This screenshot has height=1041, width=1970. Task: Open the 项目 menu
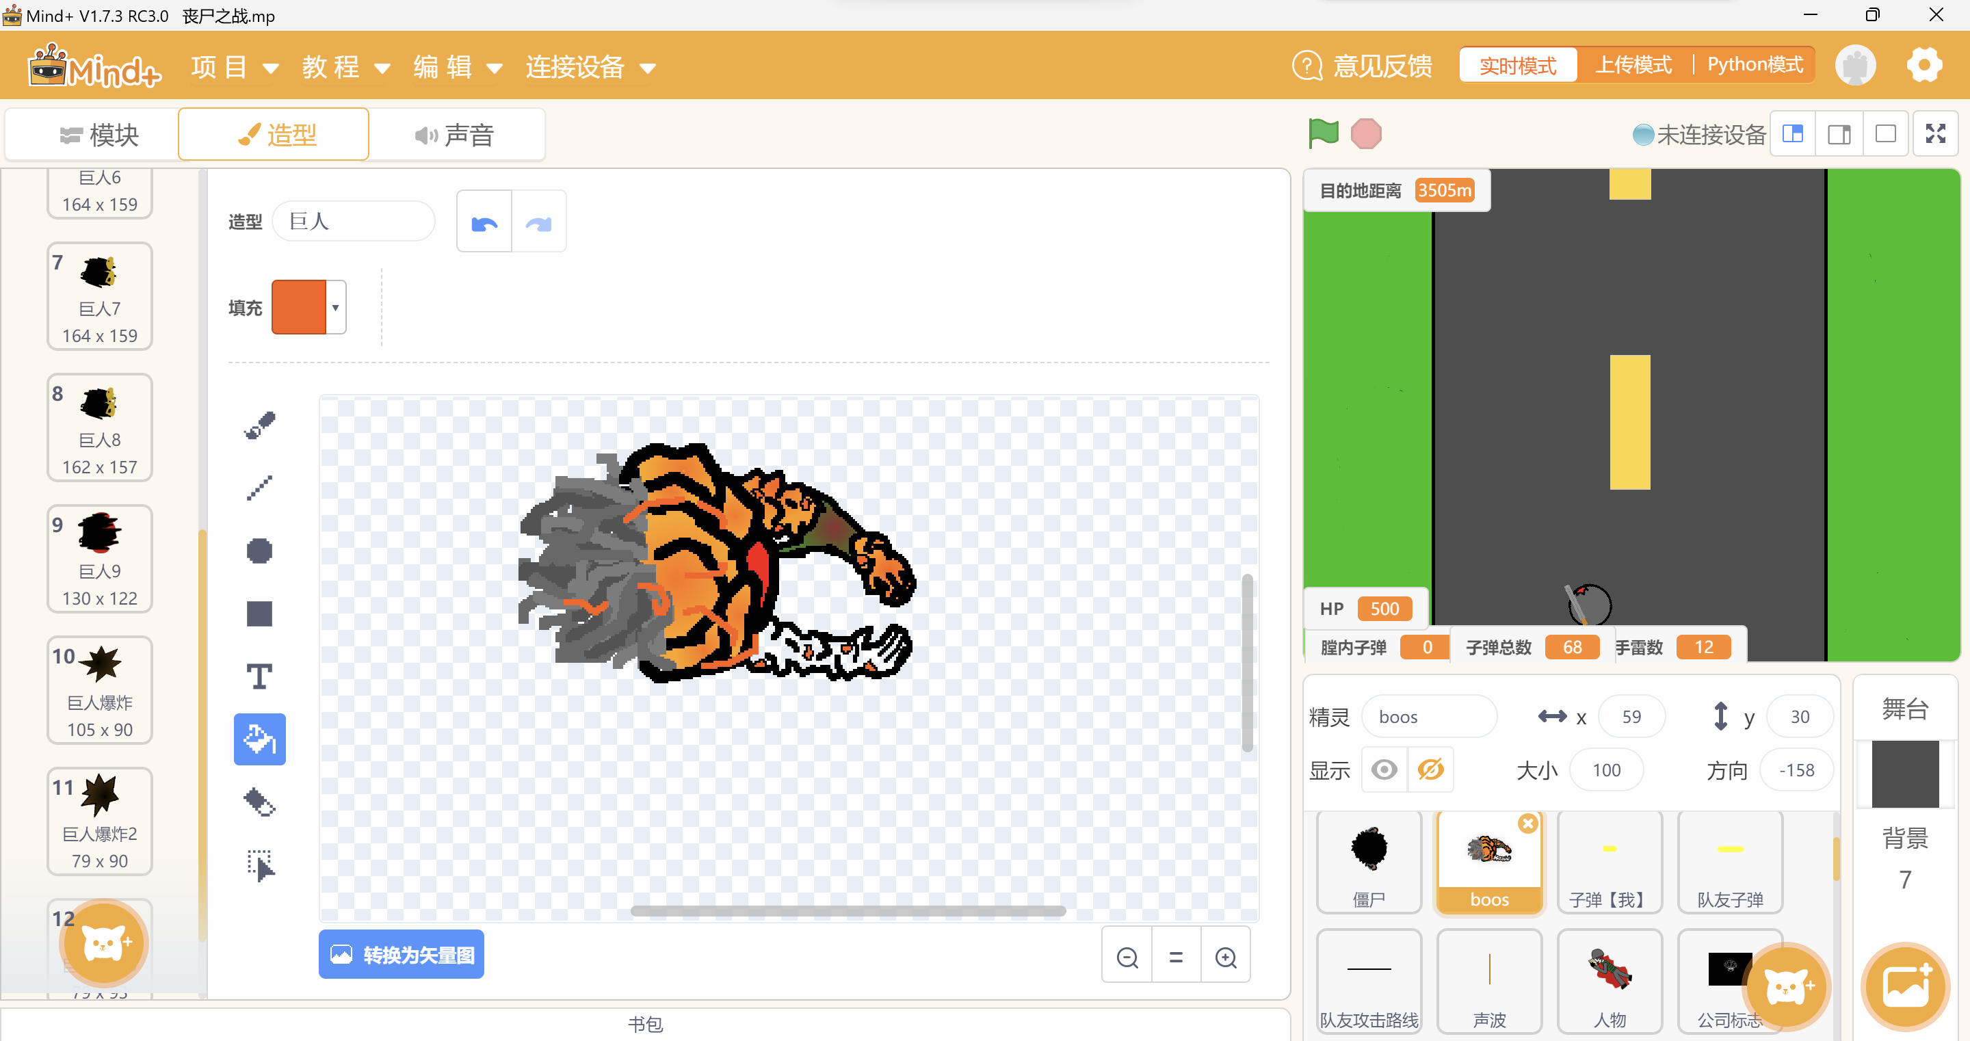[x=234, y=67]
